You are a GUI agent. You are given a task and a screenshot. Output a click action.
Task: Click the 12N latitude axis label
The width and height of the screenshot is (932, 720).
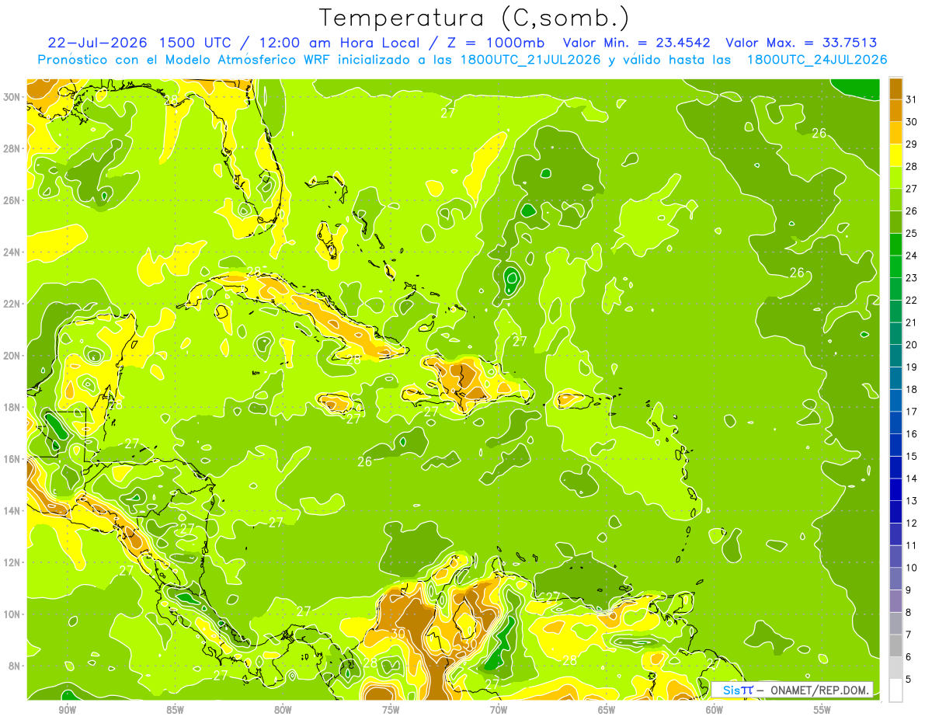pyautogui.click(x=12, y=562)
